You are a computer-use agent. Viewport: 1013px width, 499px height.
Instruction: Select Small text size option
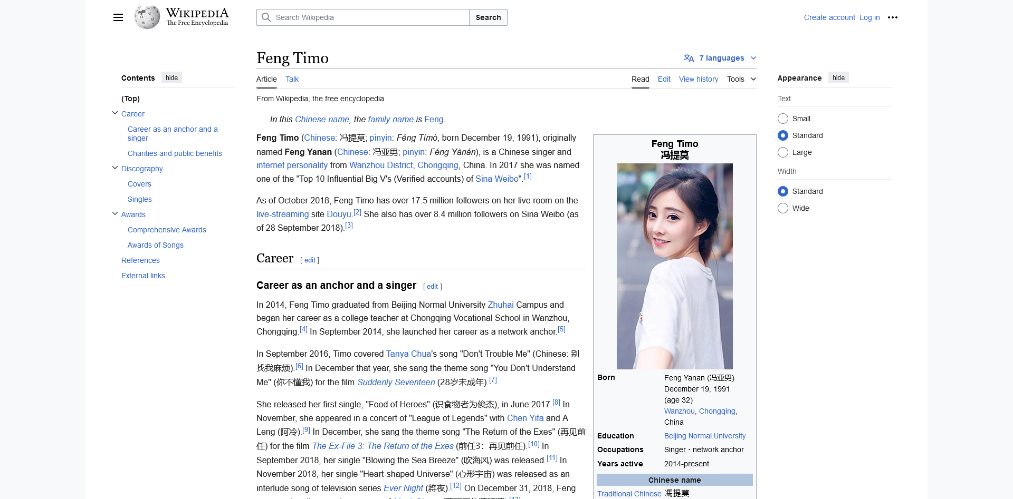coord(783,119)
